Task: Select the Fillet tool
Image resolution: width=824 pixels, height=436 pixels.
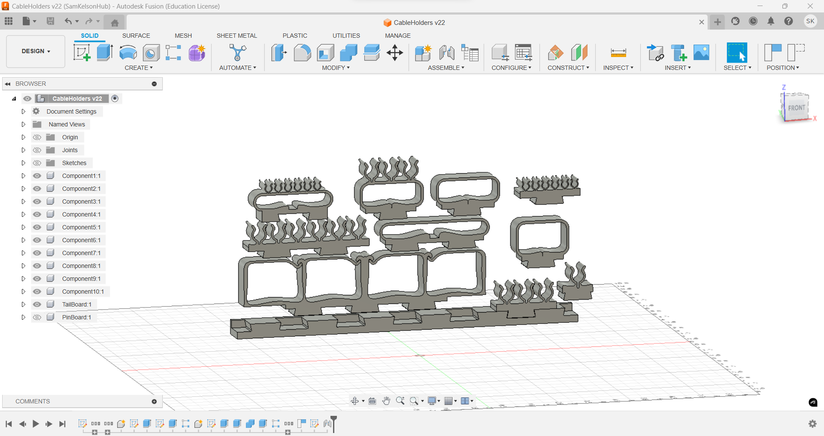Action: click(302, 53)
